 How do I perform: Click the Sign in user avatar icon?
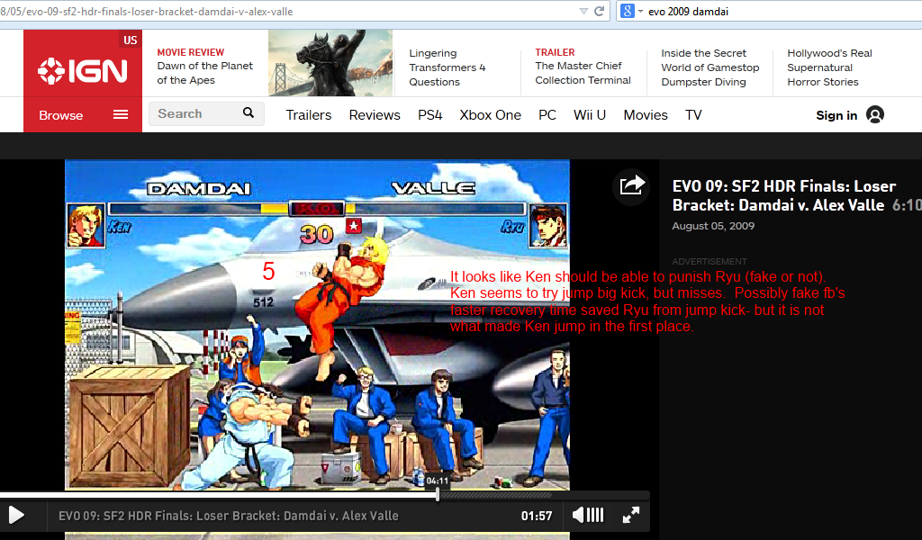pyautogui.click(x=875, y=114)
